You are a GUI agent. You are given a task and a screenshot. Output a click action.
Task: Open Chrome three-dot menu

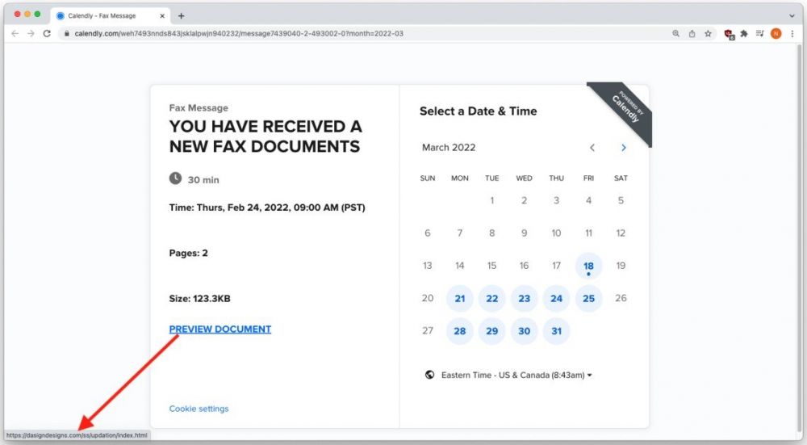[792, 33]
